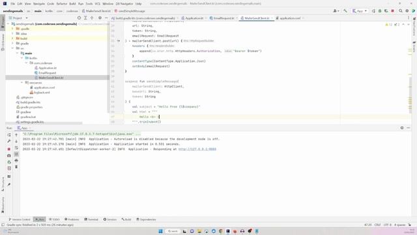Open the 127.0.0.1 link in console

(x=197, y=149)
